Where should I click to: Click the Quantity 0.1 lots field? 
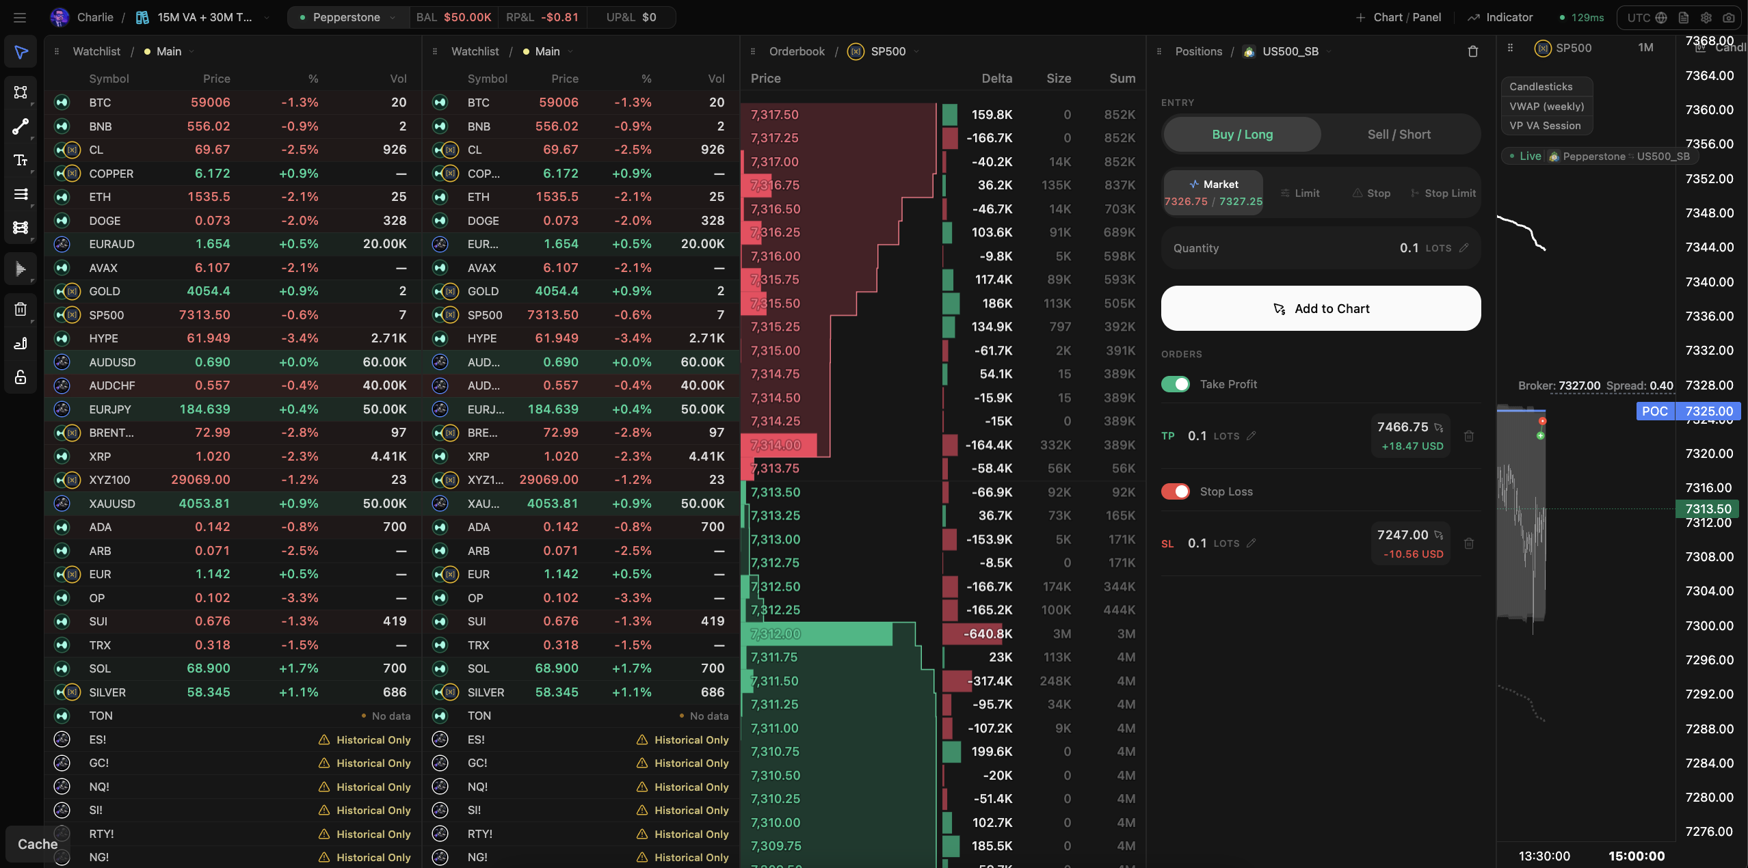tap(1321, 248)
